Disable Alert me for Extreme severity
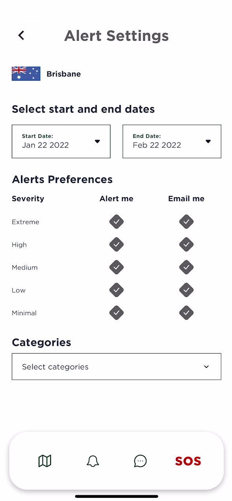232x501 pixels. [116, 222]
